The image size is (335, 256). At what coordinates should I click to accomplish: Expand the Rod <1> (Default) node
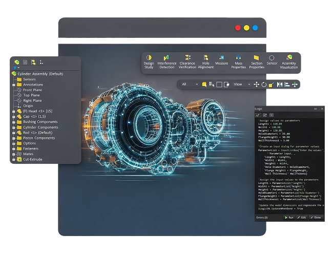(x=14, y=133)
